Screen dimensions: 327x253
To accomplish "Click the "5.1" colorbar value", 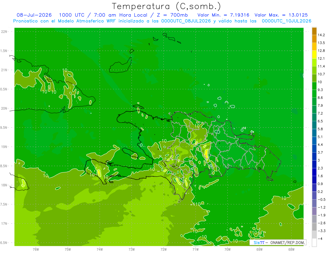I will (320, 137).
